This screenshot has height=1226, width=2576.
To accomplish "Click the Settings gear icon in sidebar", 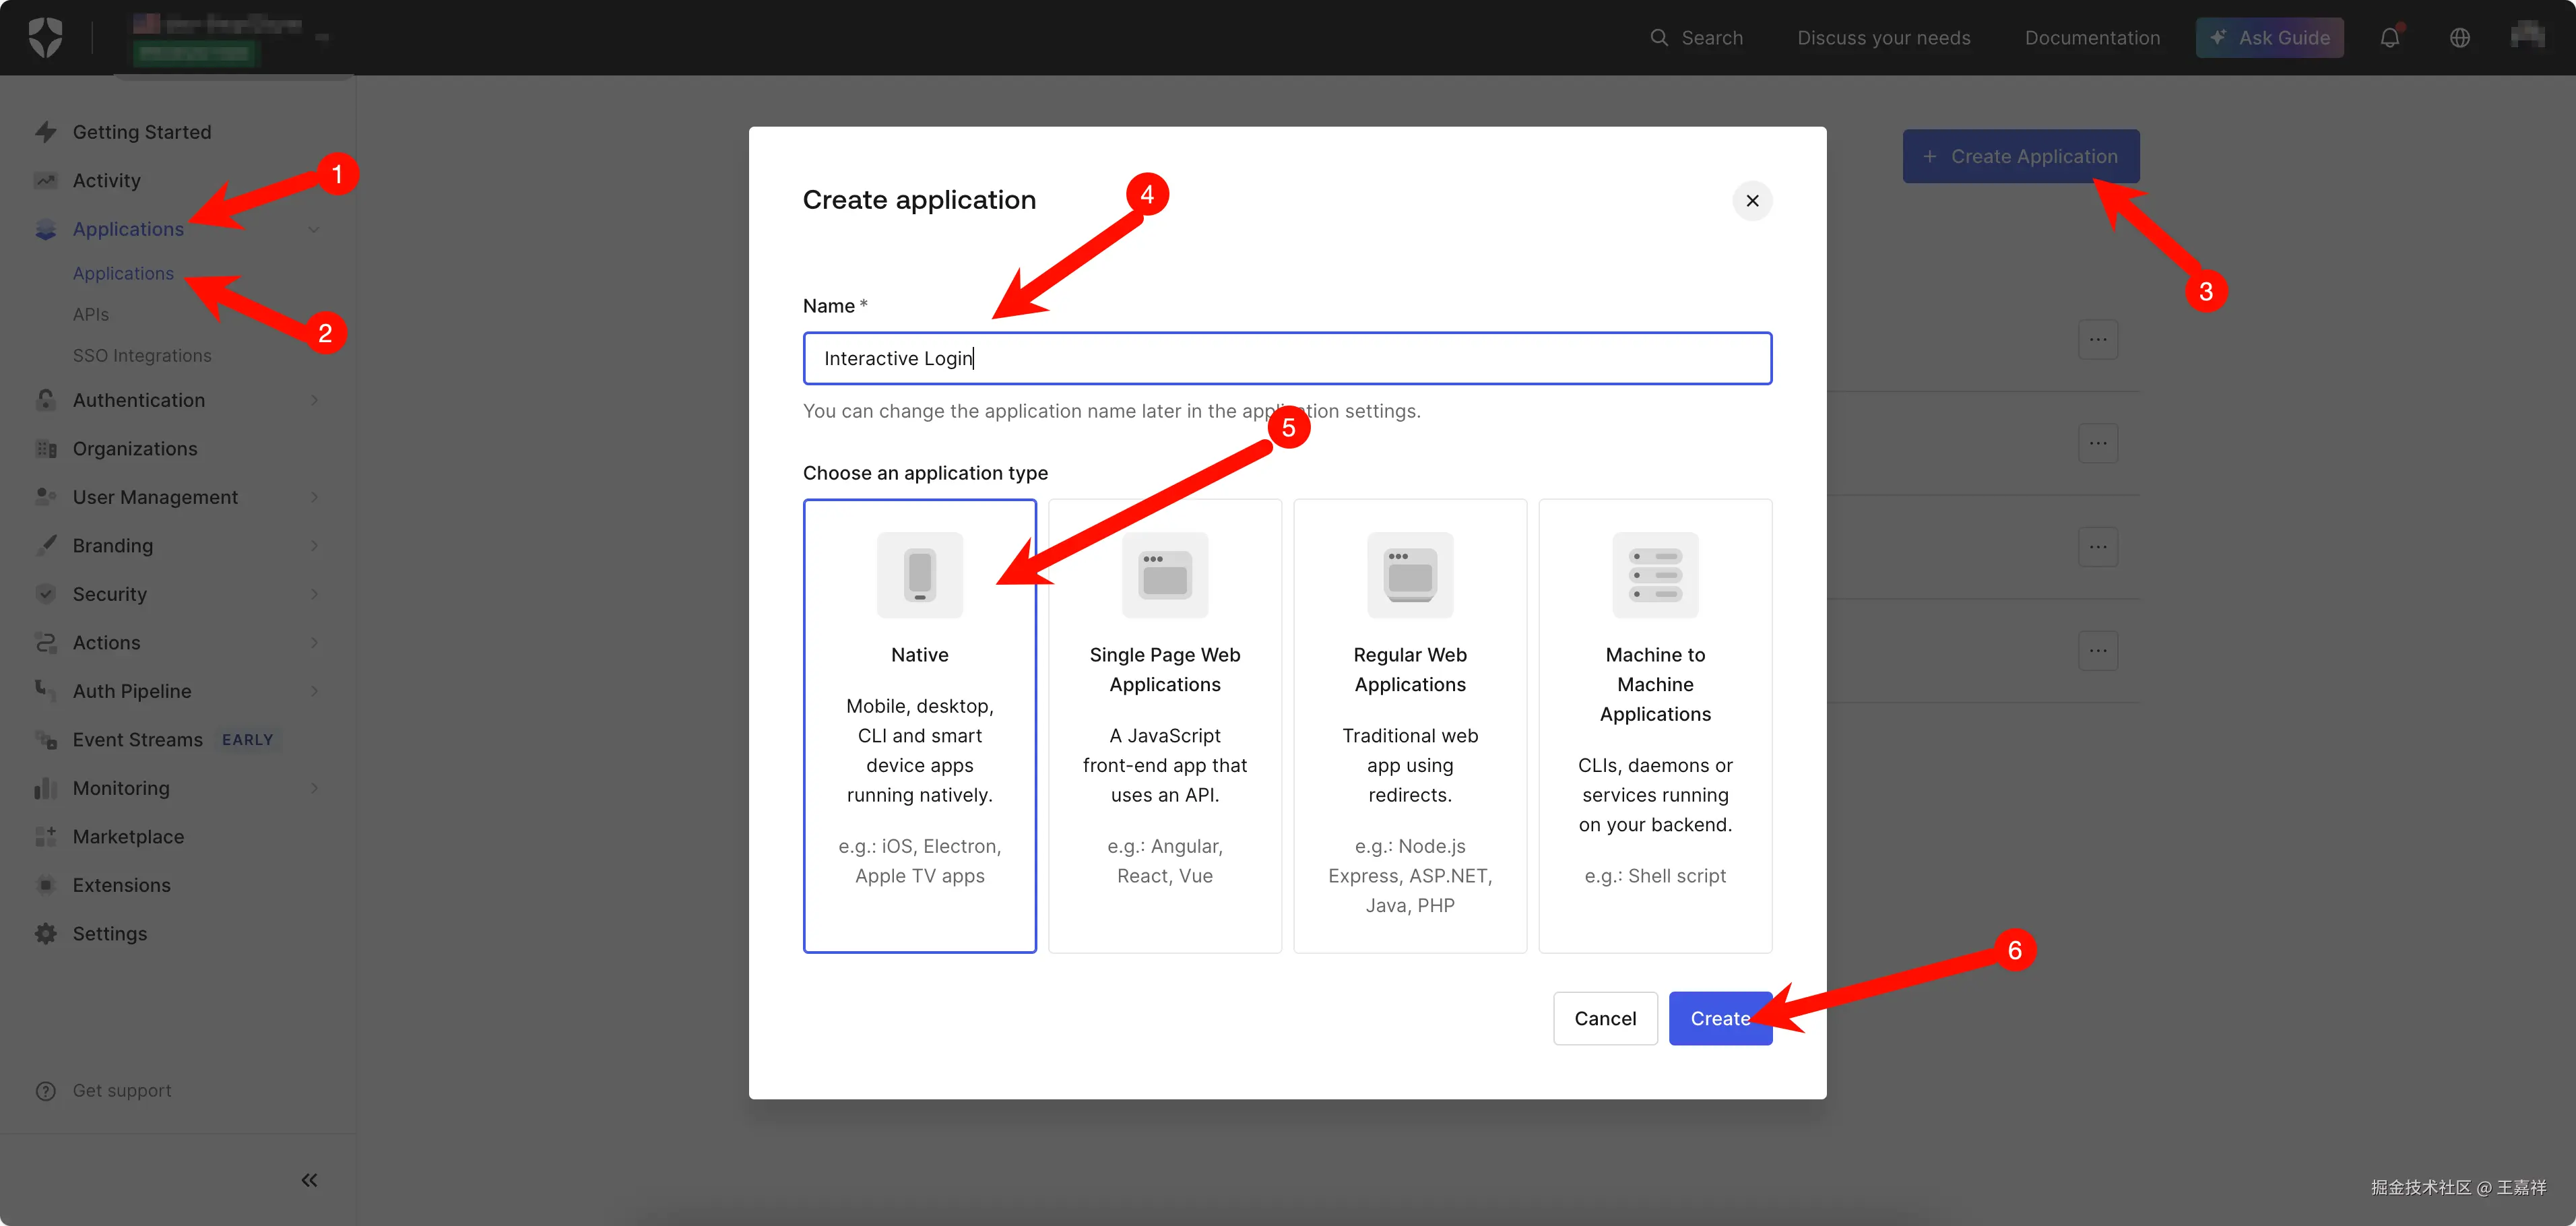I will (46, 933).
